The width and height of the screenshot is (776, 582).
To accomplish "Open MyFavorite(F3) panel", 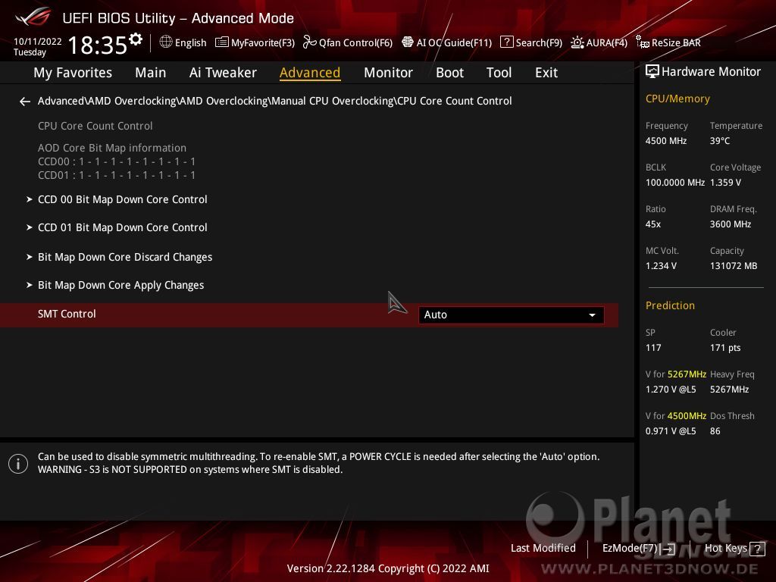I will [255, 42].
